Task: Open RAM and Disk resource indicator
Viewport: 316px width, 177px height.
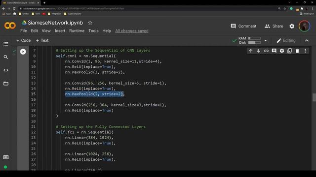Action: click(249, 40)
